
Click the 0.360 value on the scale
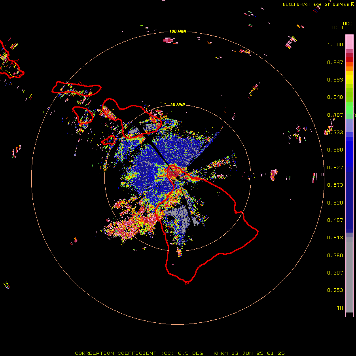[335, 256]
